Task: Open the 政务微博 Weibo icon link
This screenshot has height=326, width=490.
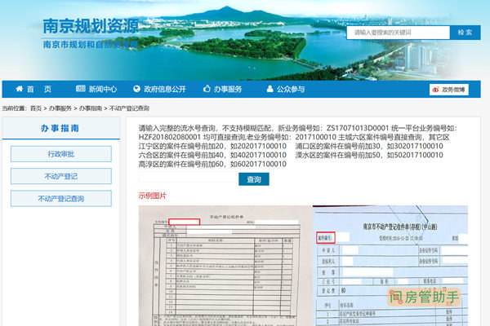Action: [x=435, y=90]
